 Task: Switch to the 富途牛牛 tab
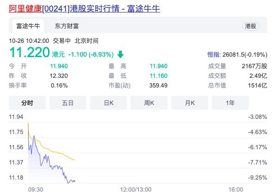point(28,26)
